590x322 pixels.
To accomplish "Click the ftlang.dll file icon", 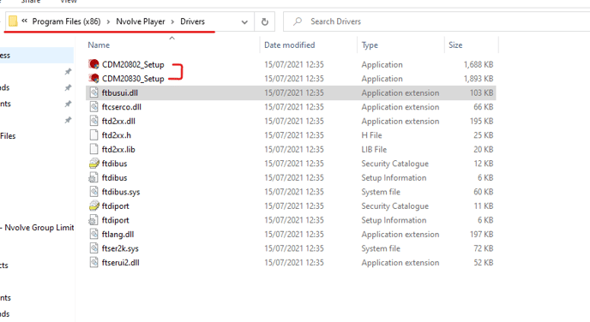I will [x=93, y=234].
